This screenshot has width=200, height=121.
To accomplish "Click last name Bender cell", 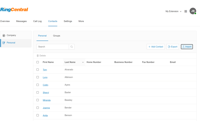I will tap(68, 108).
